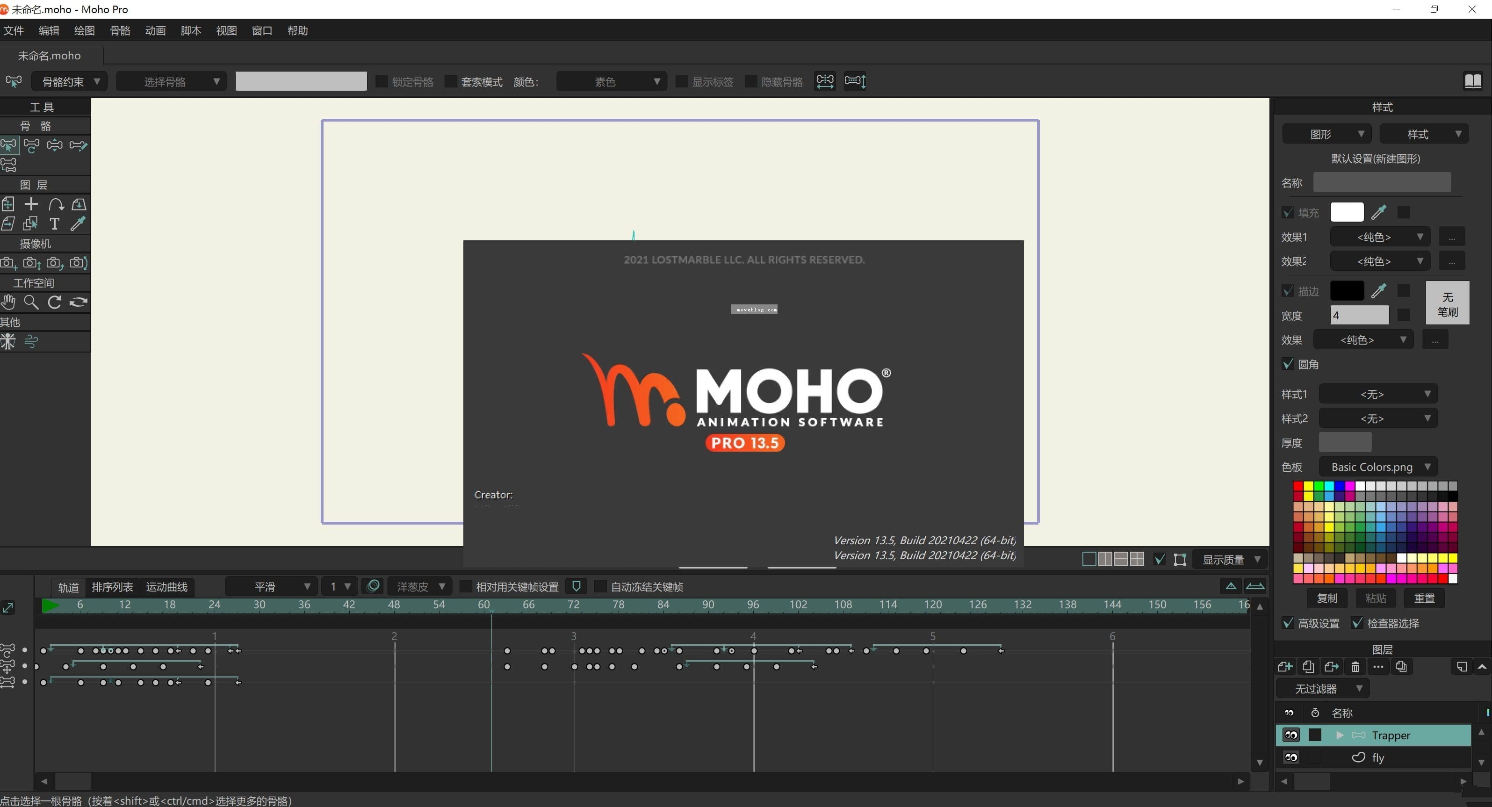The width and height of the screenshot is (1492, 807).
Task: Hide the fly layer via eye icon
Action: point(1291,757)
